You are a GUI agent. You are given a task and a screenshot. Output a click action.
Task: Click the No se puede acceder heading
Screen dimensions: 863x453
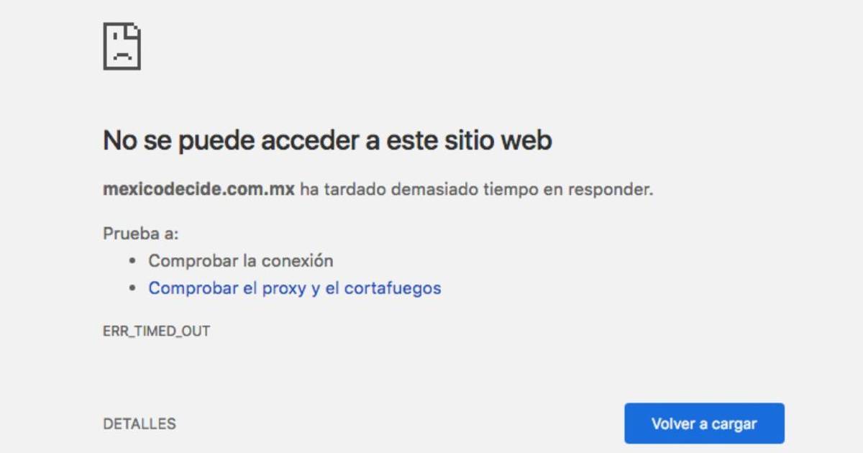(327, 140)
